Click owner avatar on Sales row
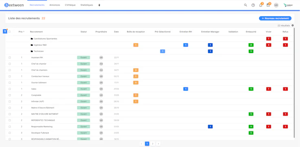 (x=101, y=89)
